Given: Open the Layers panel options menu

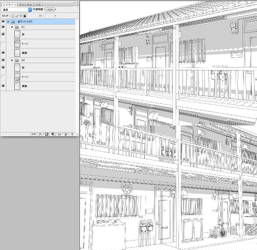Looking at the screenshot, I should click(77, 6).
